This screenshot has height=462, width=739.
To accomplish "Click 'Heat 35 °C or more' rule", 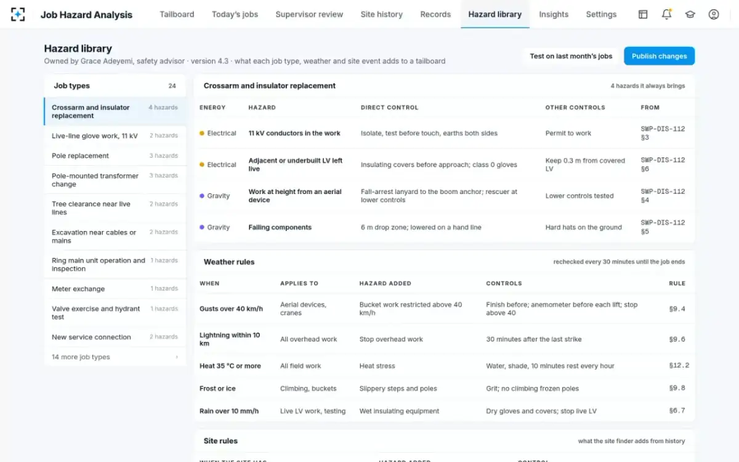I will click(x=230, y=366).
